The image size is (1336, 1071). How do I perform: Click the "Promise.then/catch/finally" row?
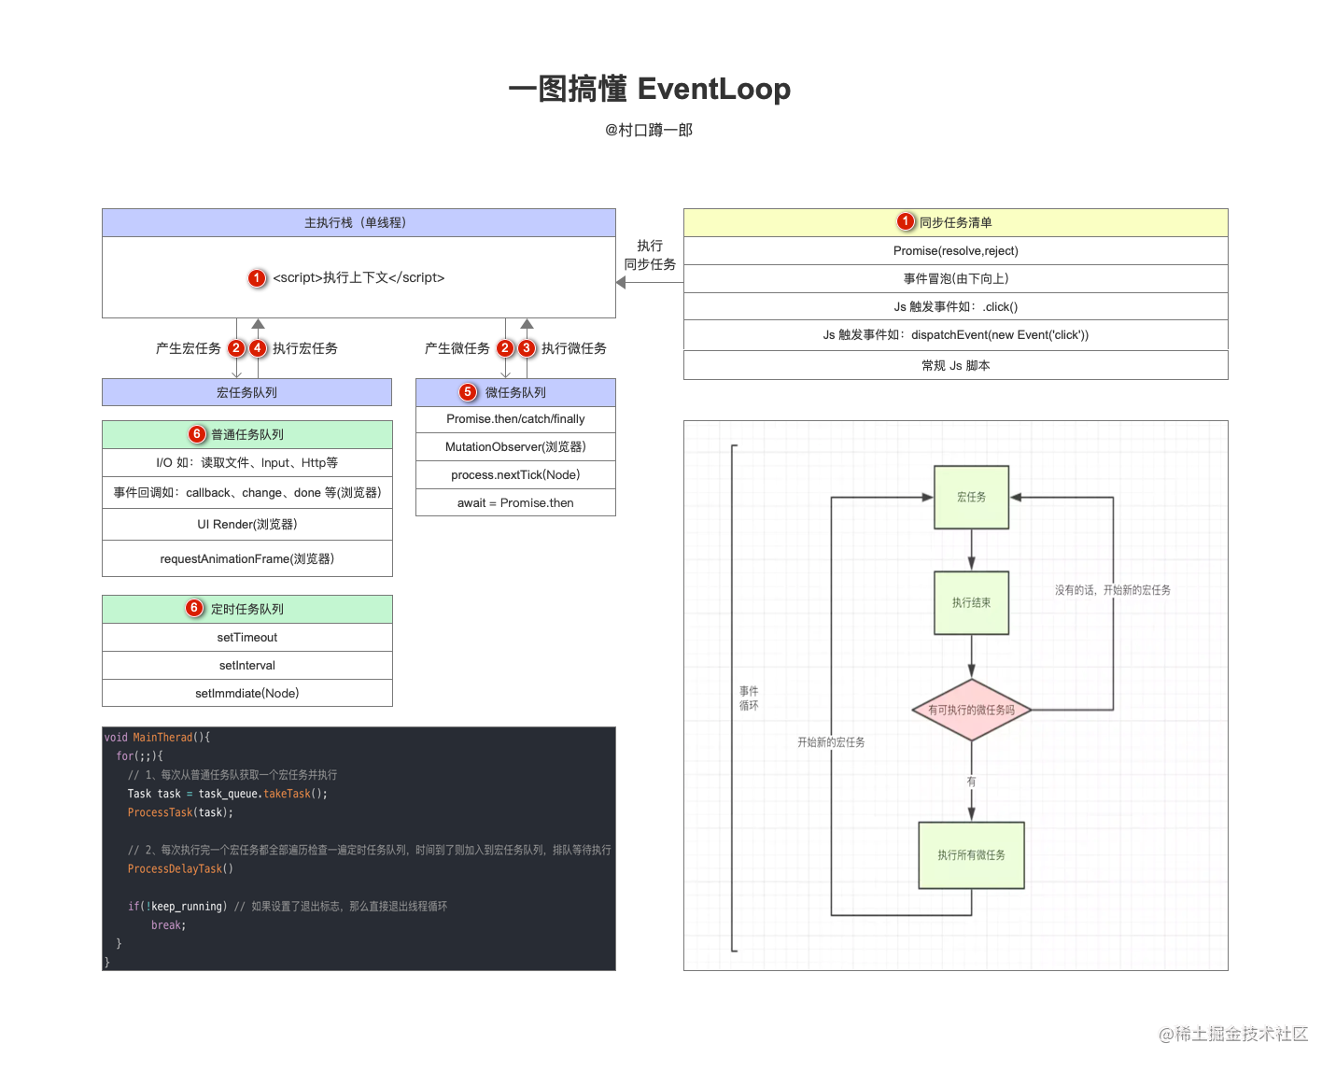click(x=515, y=419)
